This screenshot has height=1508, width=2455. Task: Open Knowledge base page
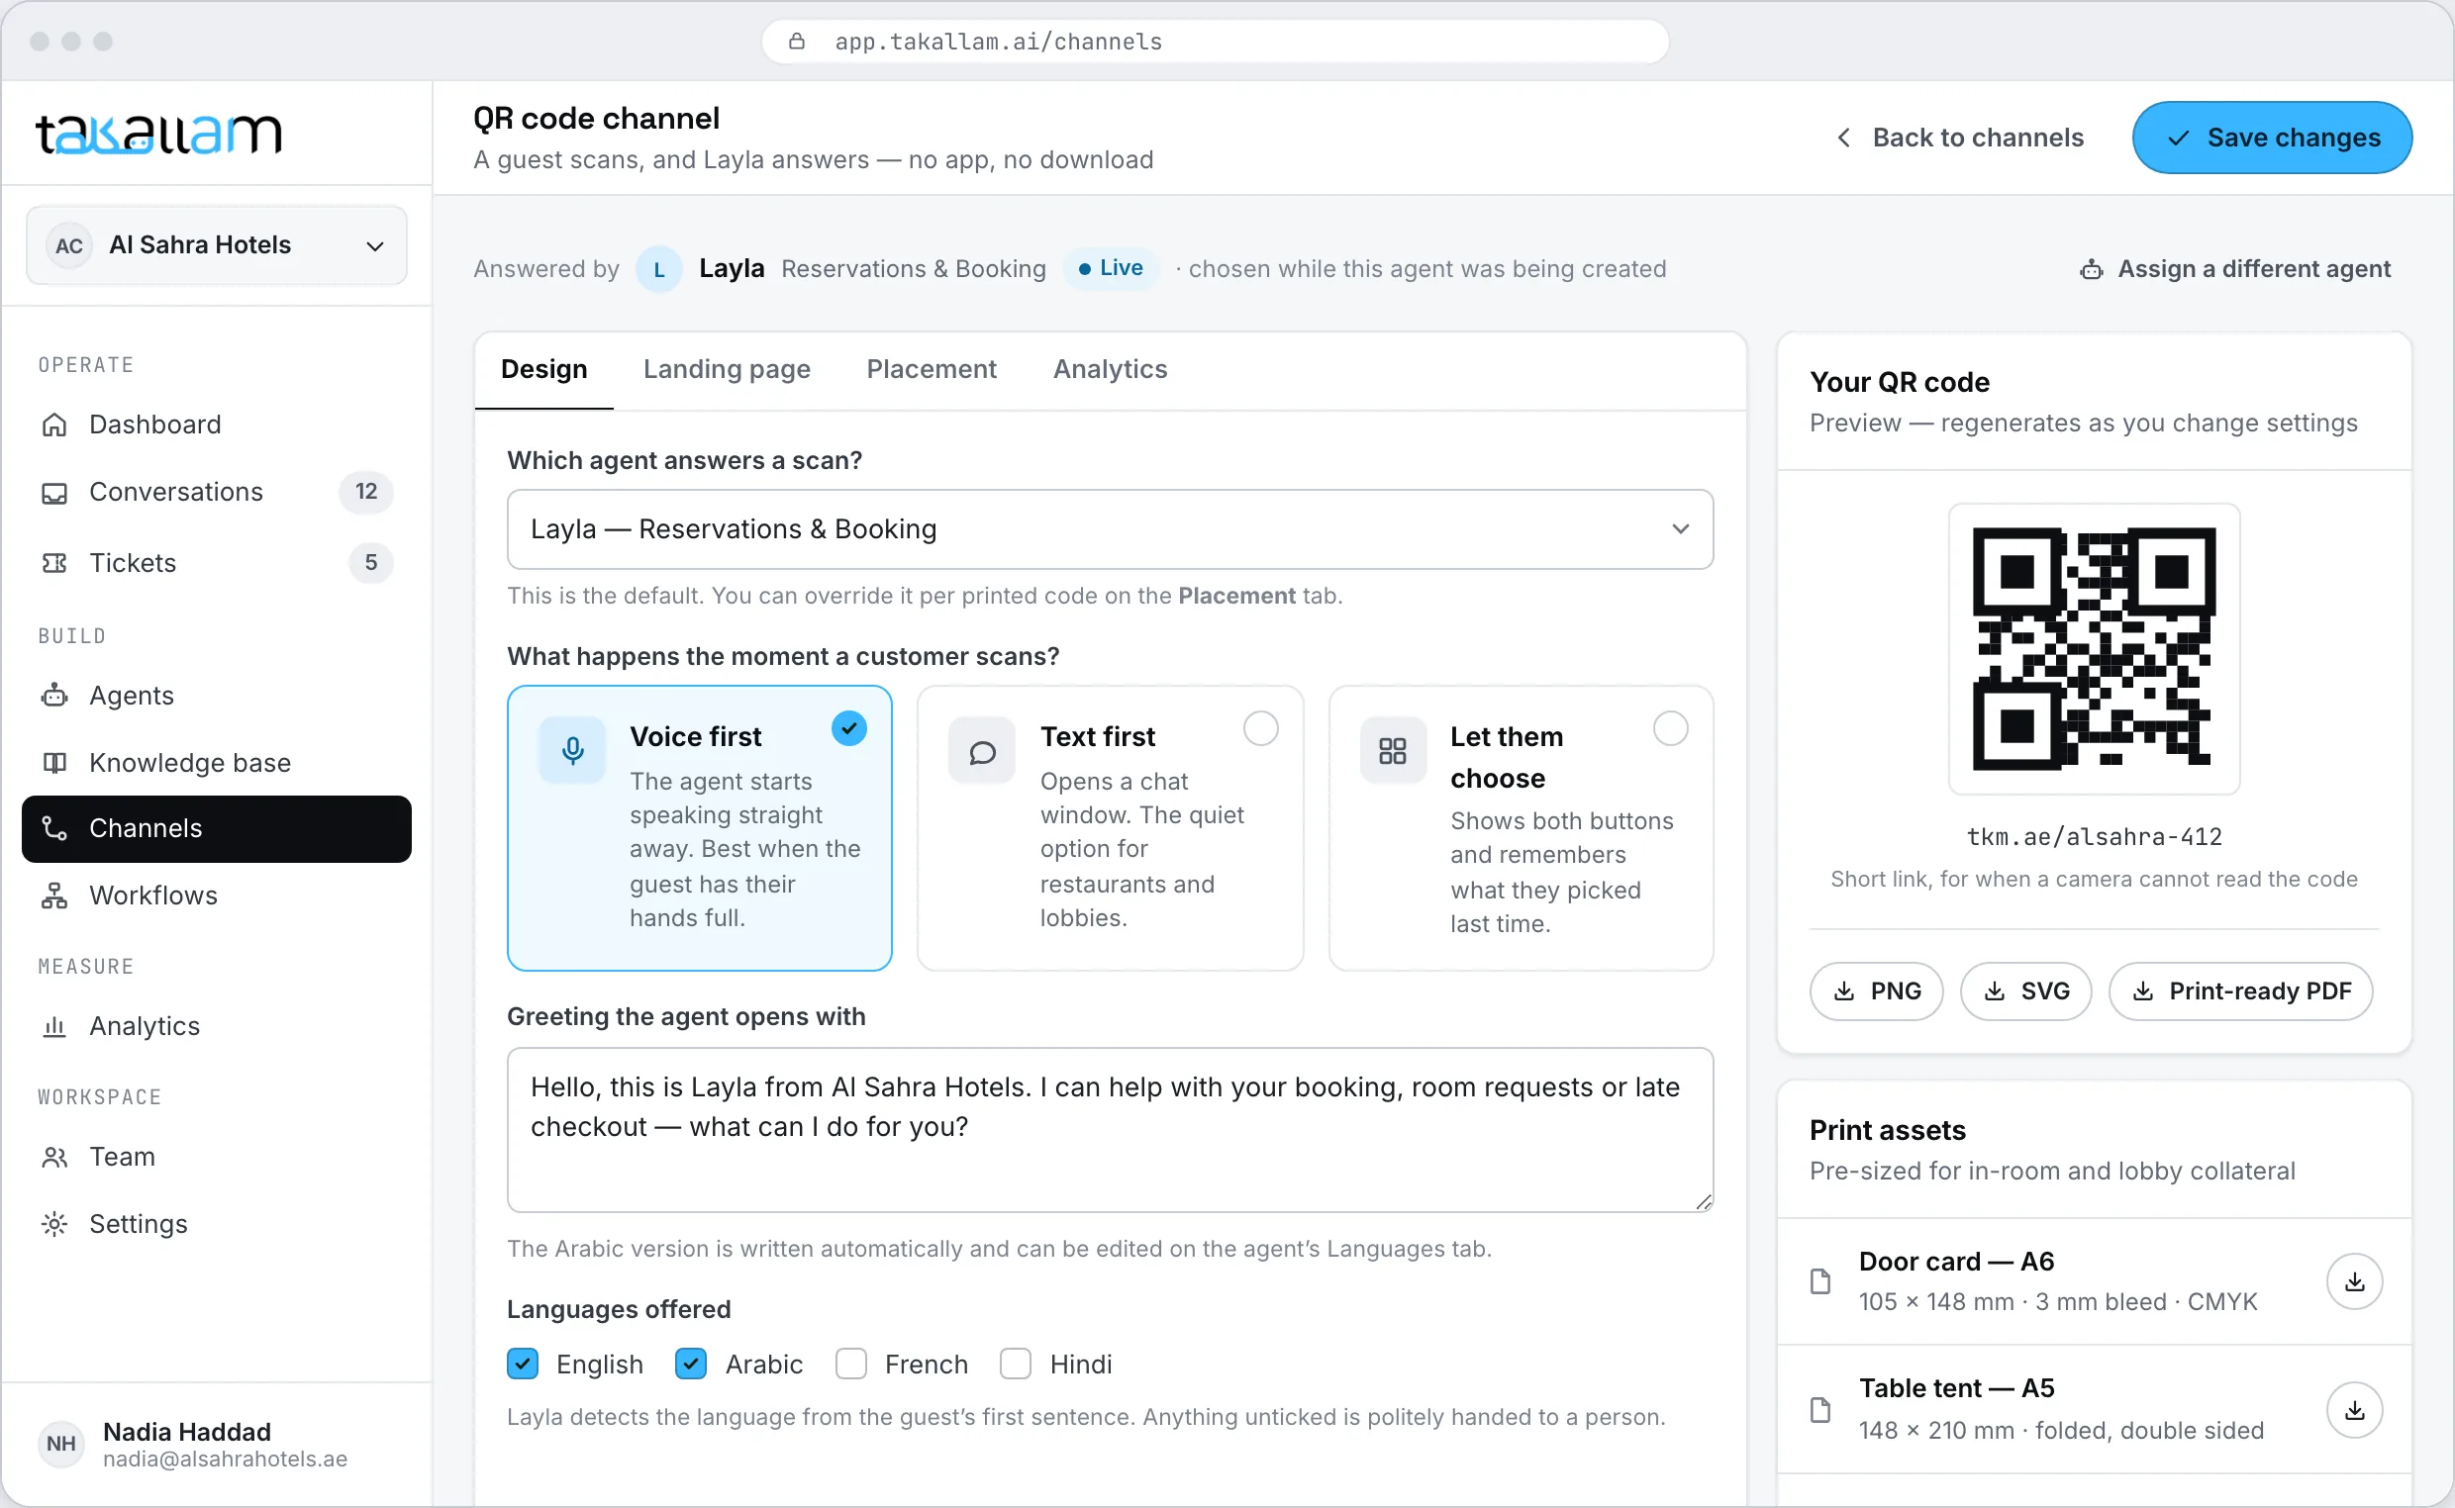point(216,762)
